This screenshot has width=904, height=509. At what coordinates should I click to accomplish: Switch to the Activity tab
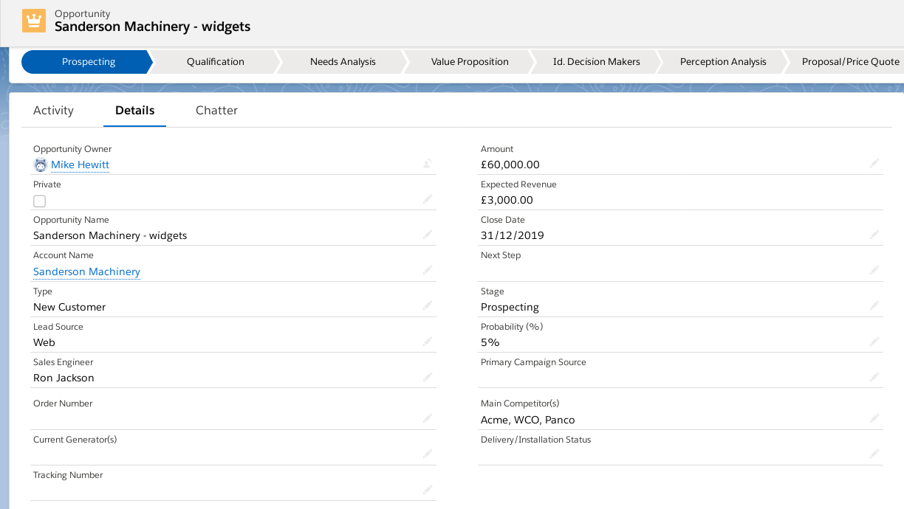53,111
